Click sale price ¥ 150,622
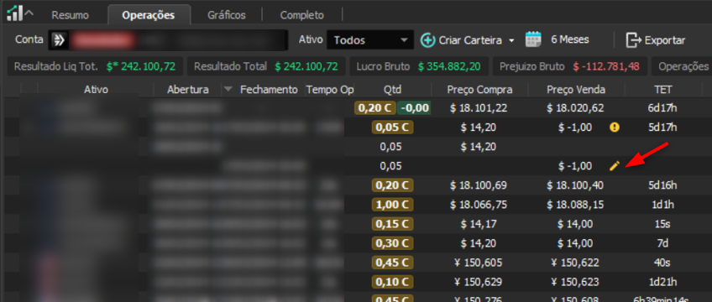 575,263
